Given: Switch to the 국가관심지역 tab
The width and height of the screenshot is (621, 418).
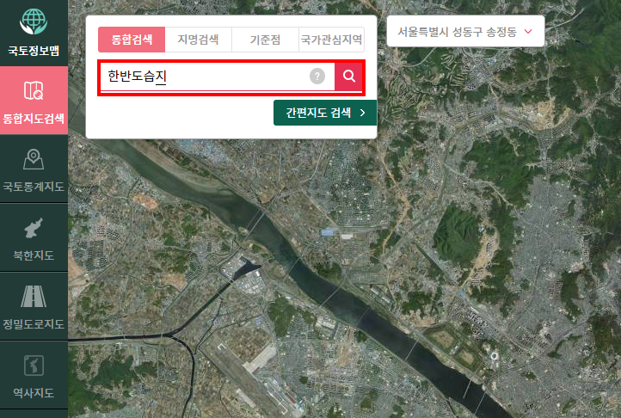Looking at the screenshot, I should click(331, 40).
